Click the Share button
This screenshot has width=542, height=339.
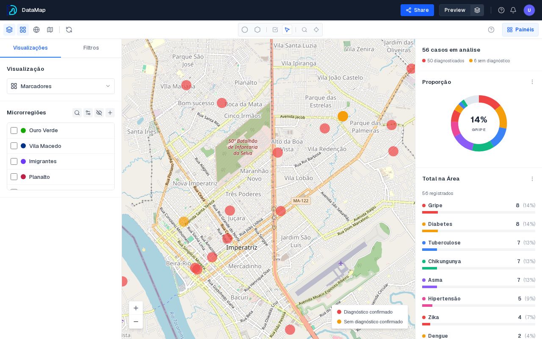point(417,10)
